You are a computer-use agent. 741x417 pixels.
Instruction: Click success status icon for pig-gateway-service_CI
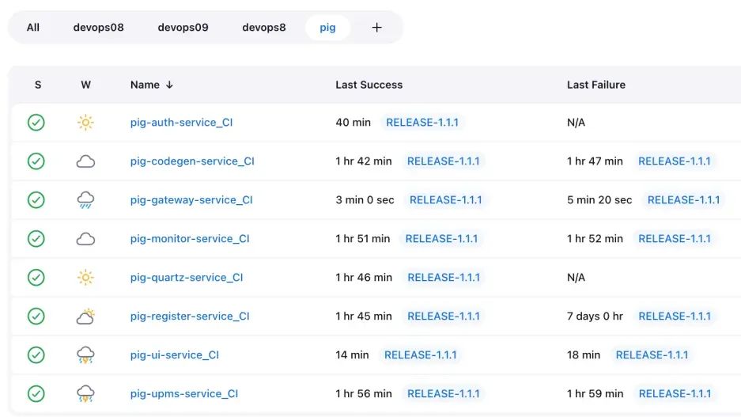[36, 200]
